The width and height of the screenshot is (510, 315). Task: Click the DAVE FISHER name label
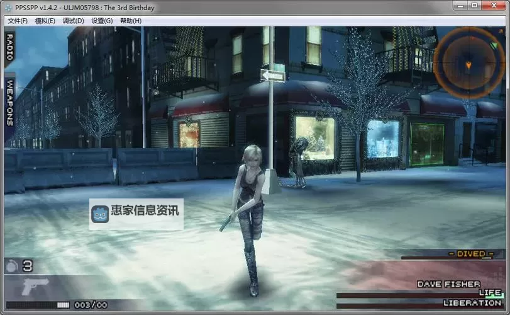tap(448, 284)
